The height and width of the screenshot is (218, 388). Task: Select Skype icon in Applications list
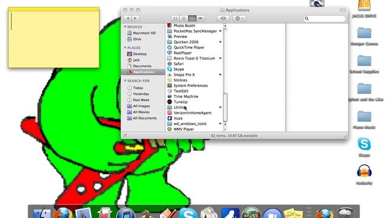170,69
